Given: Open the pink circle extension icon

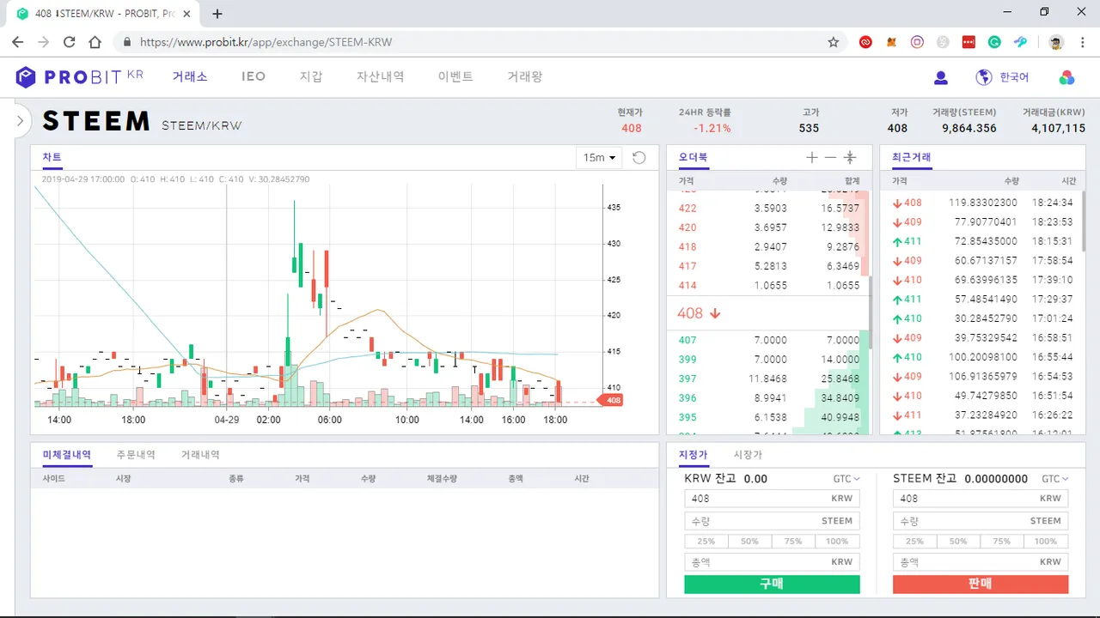Looking at the screenshot, I should click(918, 42).
